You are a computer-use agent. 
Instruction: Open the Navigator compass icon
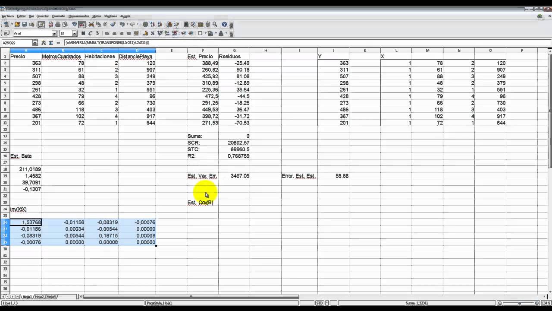point(193,25)
